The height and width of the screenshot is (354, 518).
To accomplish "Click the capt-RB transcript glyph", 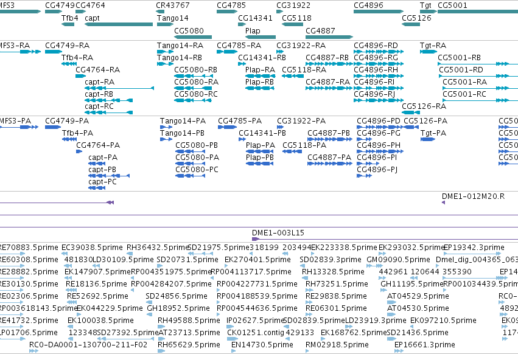I will (109, 100).
